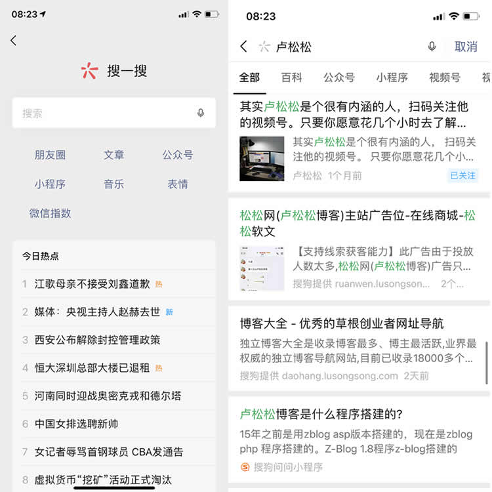Switch to the 百科 tab
Viewport: 492px width, 492px height.
291,77
